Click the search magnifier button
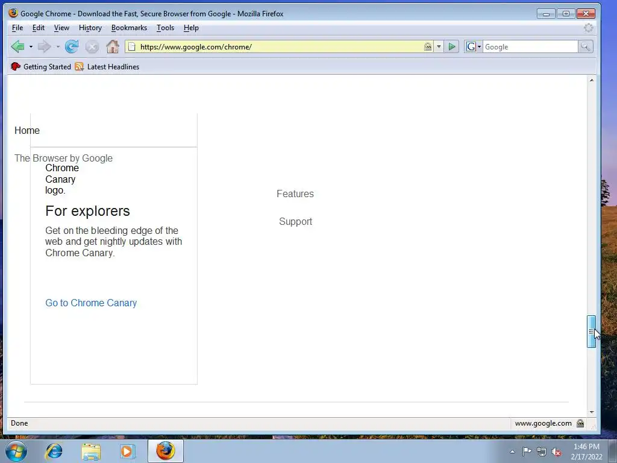The image size is (617, 463). point(585,47)
